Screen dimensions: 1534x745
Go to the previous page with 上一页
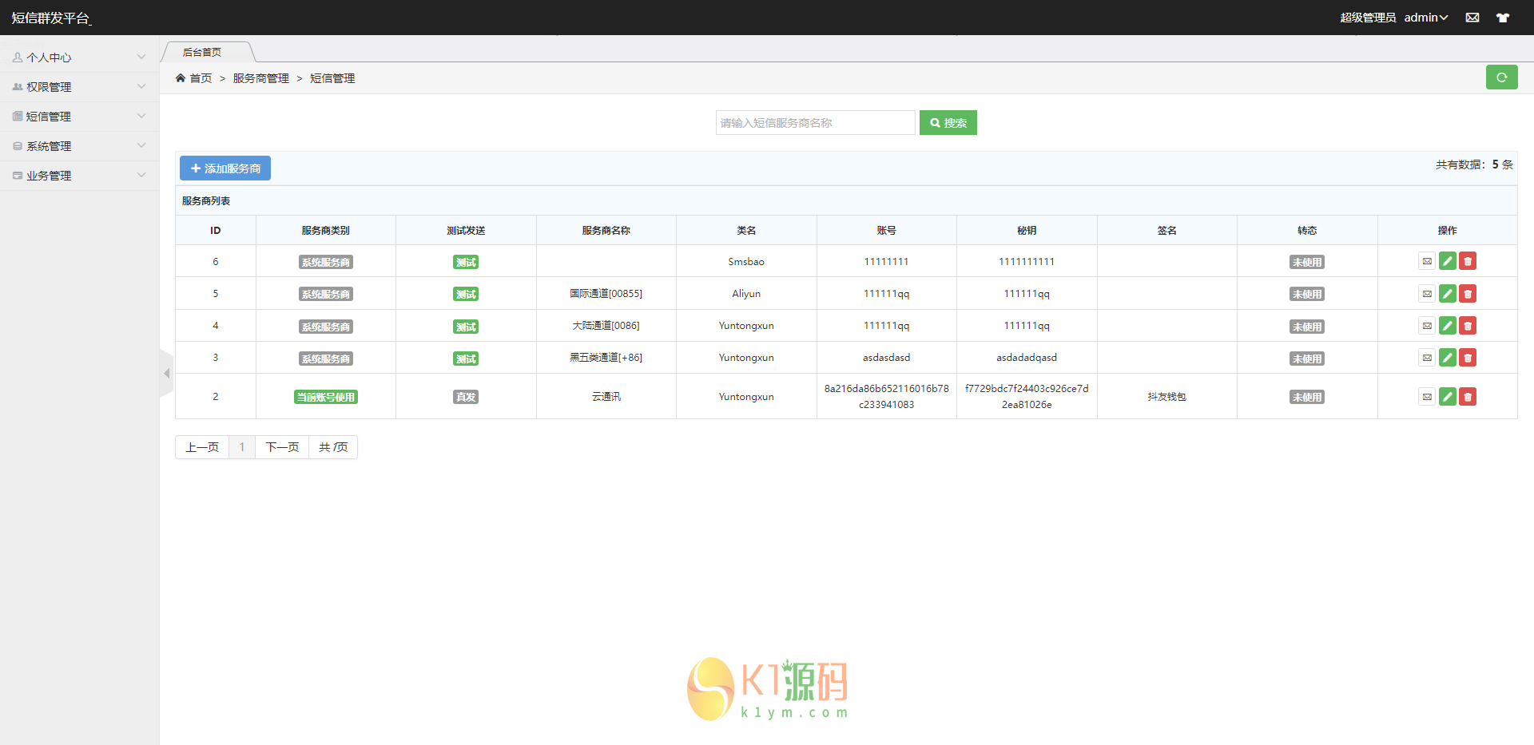click(x=202, y=447)
